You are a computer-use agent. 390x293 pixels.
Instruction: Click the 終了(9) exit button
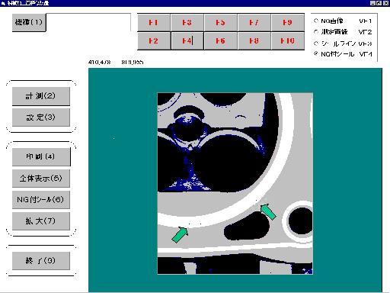[41, 261]
